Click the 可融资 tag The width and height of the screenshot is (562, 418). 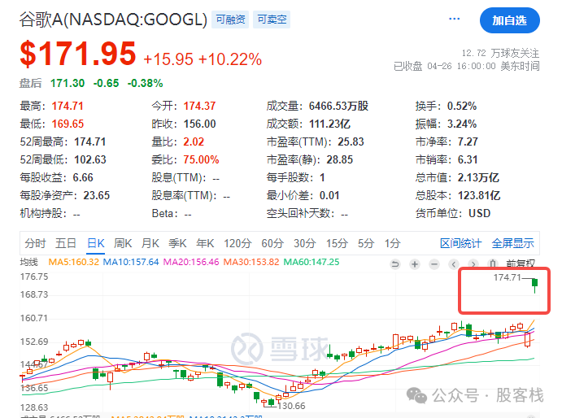tap(230, 20)
